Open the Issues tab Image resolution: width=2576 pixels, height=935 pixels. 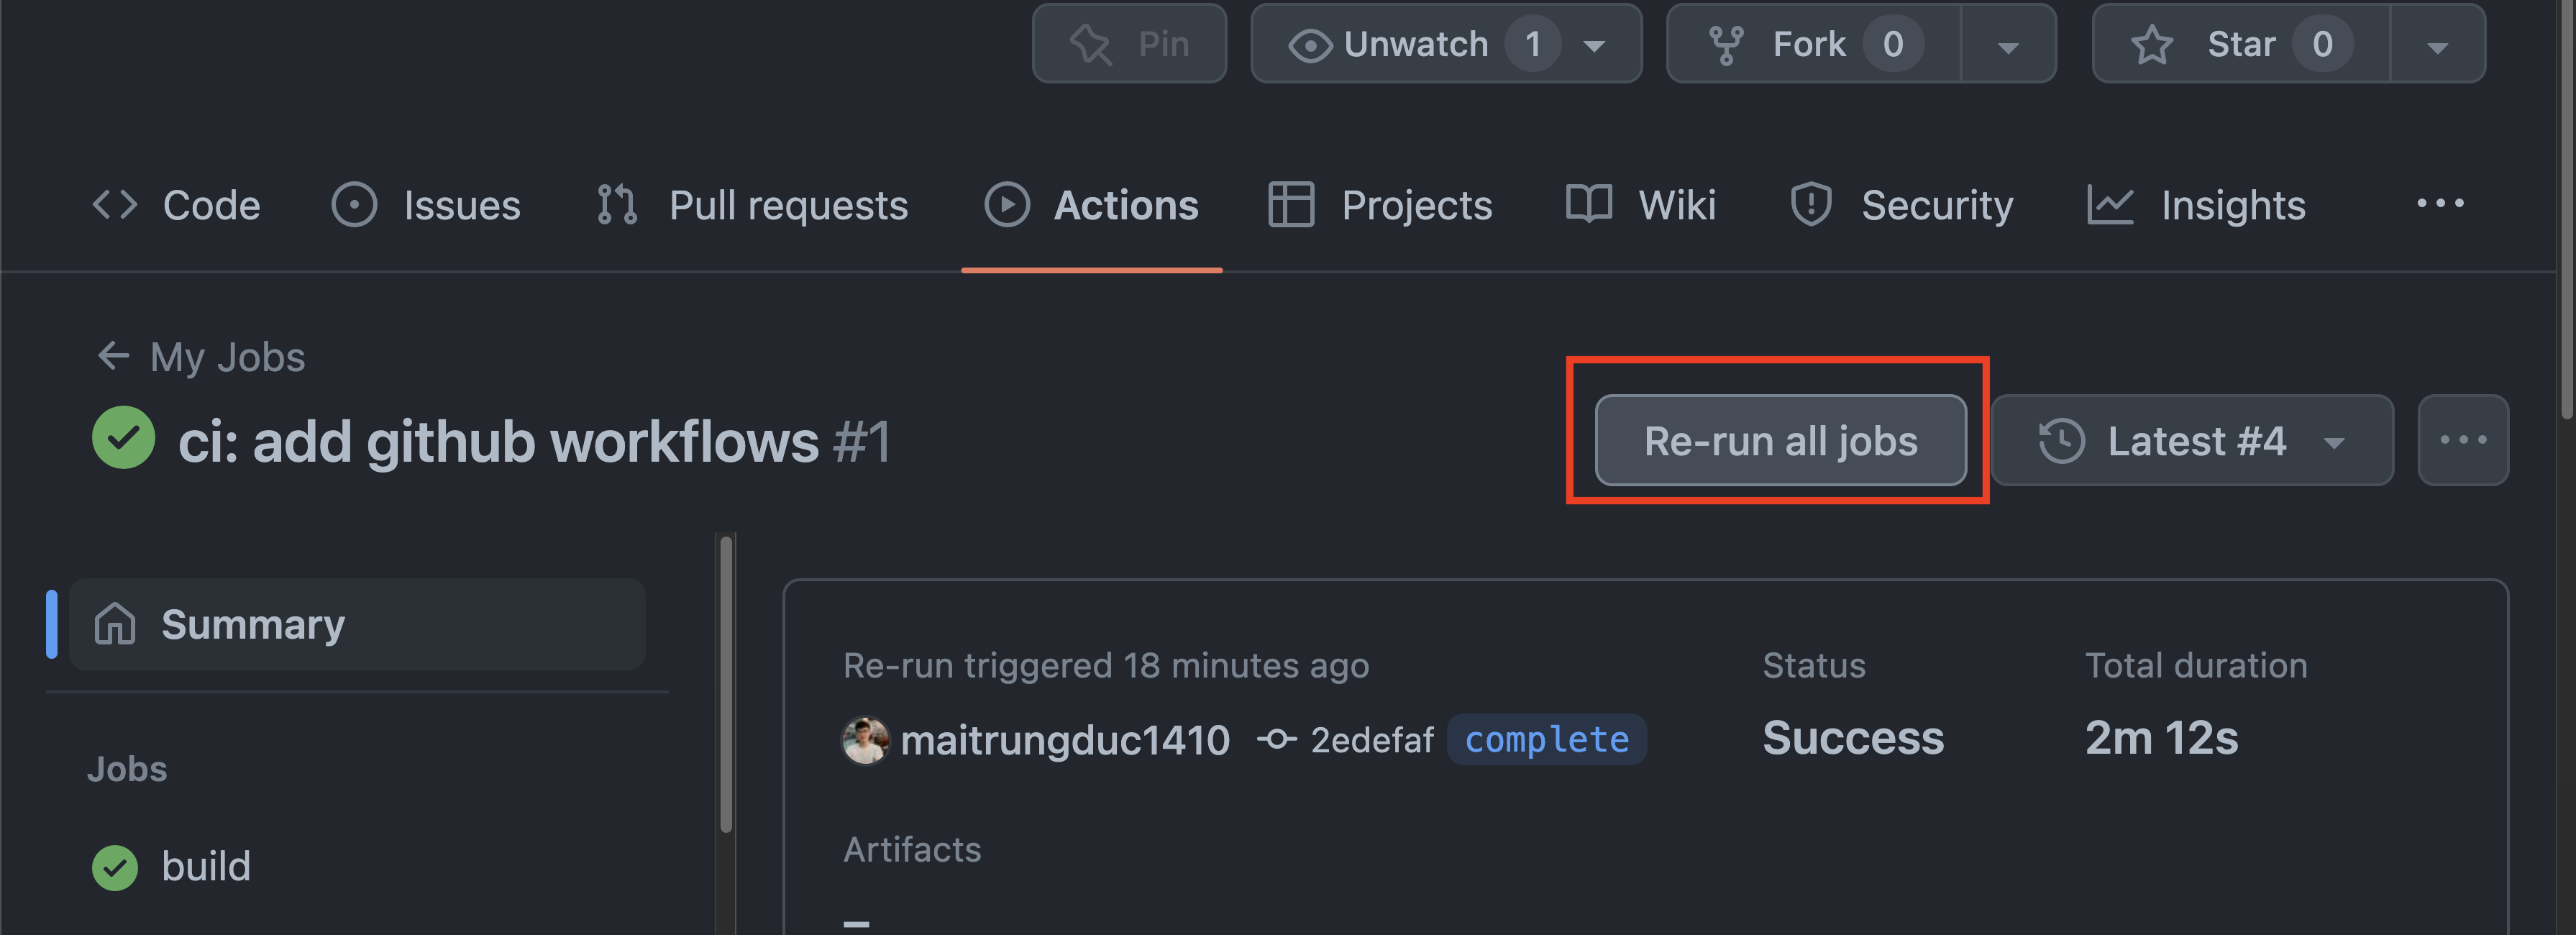coord(425,204)
